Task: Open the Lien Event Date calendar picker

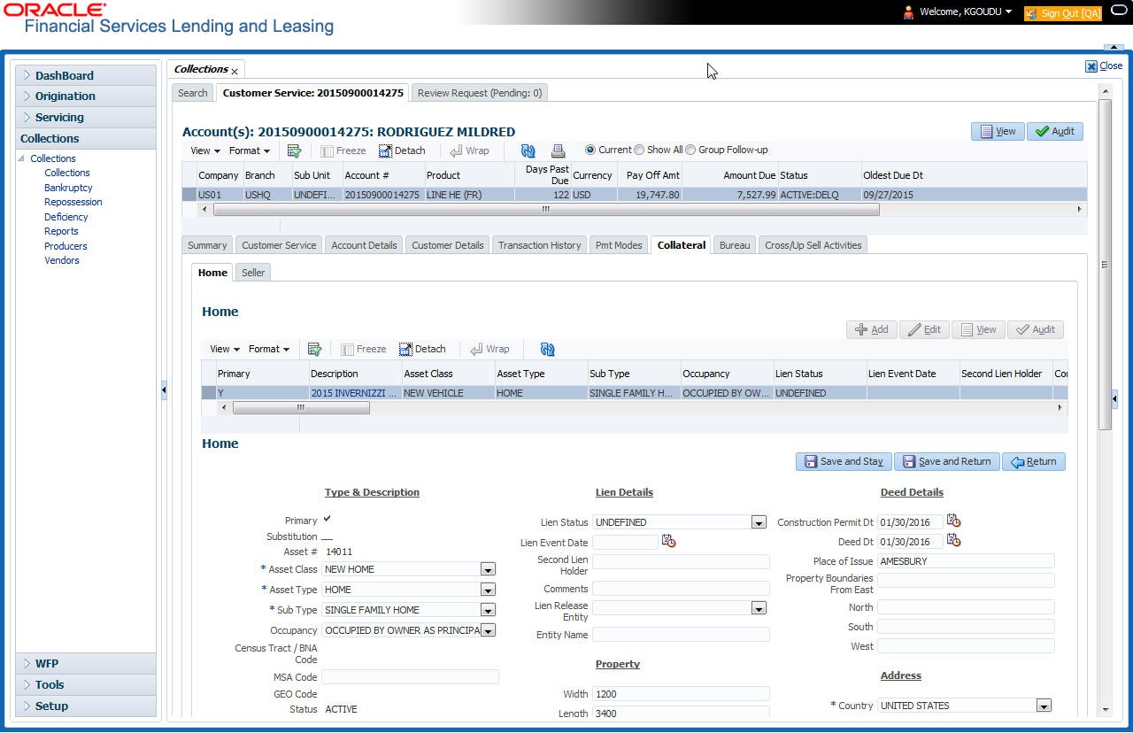Action: point(668,541)
